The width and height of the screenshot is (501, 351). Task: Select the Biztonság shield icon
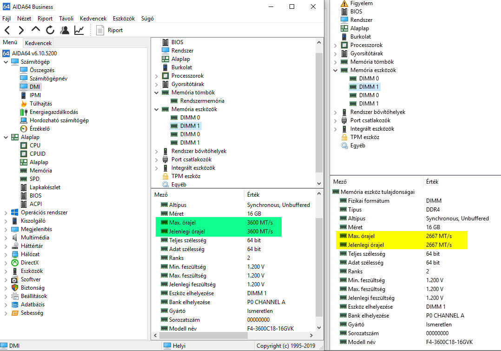[15, 288]
